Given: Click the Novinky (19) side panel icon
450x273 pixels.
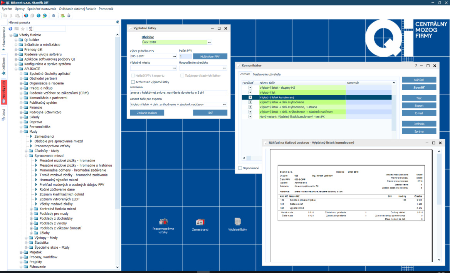Looking at the screenshot, I should pyautogui.click(x=3, y=92).
